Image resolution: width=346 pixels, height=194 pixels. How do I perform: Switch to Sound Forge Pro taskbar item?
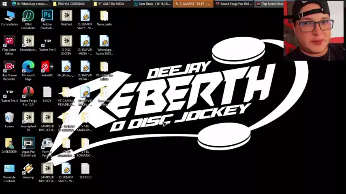pyautogui.click(x=233, y=4)
